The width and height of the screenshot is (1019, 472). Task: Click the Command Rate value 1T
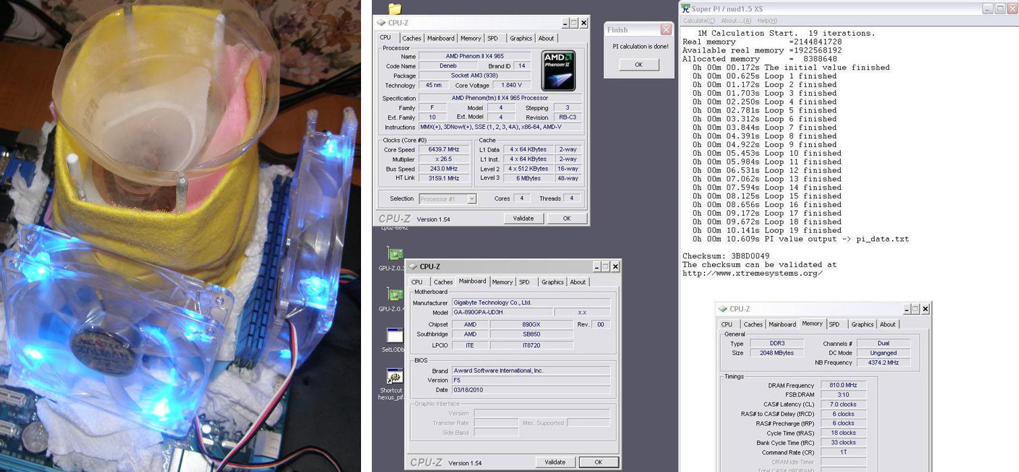click(843, 452)
